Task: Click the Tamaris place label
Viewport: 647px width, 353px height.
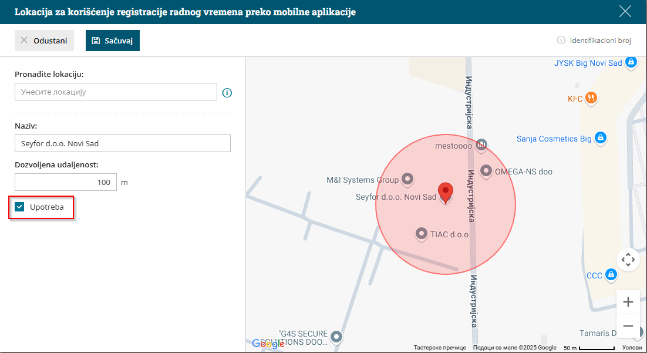Action: [x=598, y=333]
